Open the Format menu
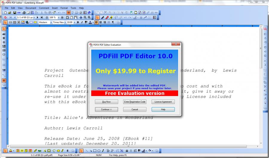 click(x=64, y=8)
